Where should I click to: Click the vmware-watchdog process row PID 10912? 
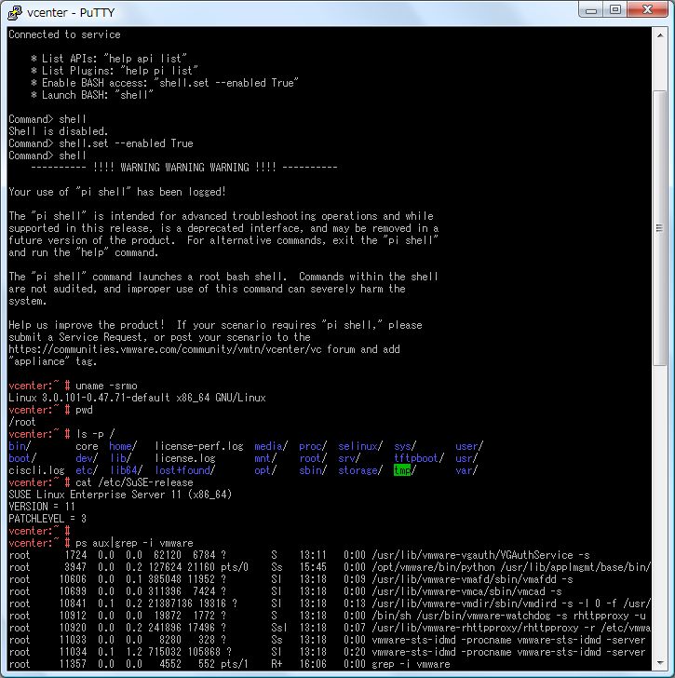[x=327, y=616]
